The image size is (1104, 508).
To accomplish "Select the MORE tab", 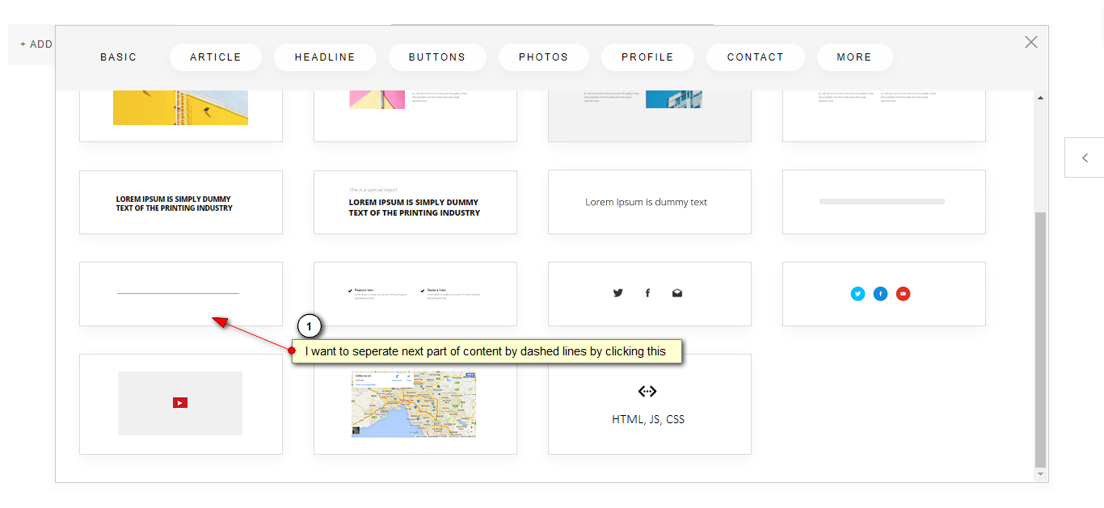I will [x=854, y=57].
